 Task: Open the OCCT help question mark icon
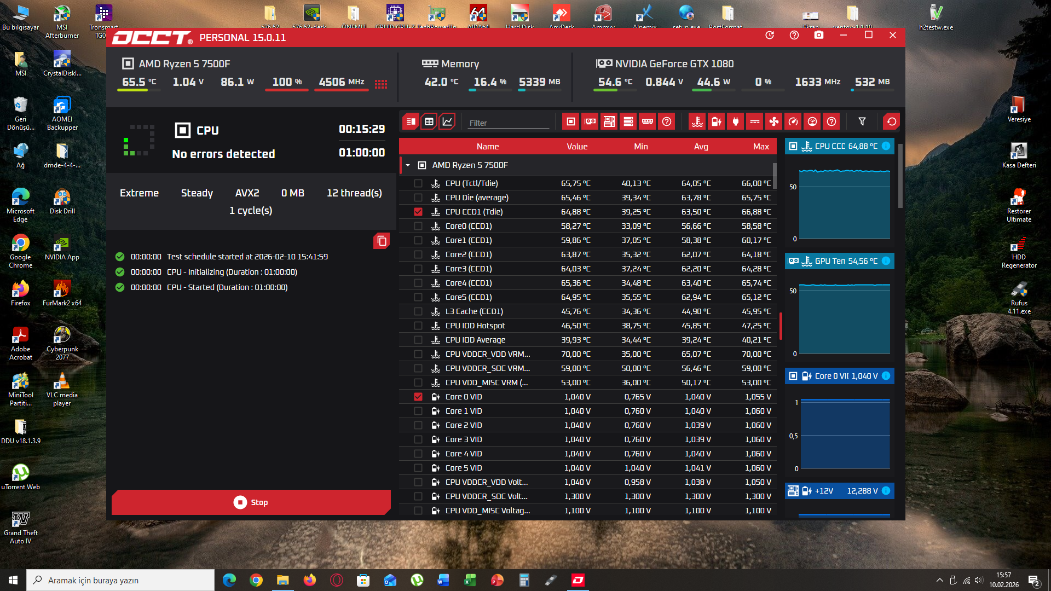point(794,35)
